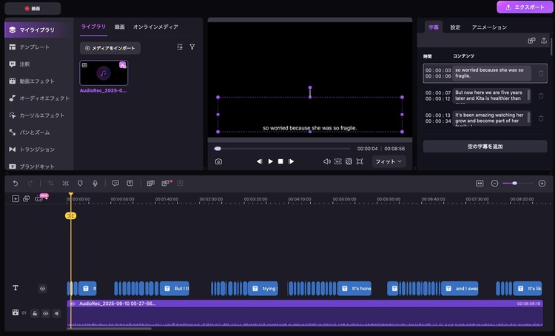Viewport: 555px width, 336px height.
Task: Select the アニメーション tab
Action: 489,27
